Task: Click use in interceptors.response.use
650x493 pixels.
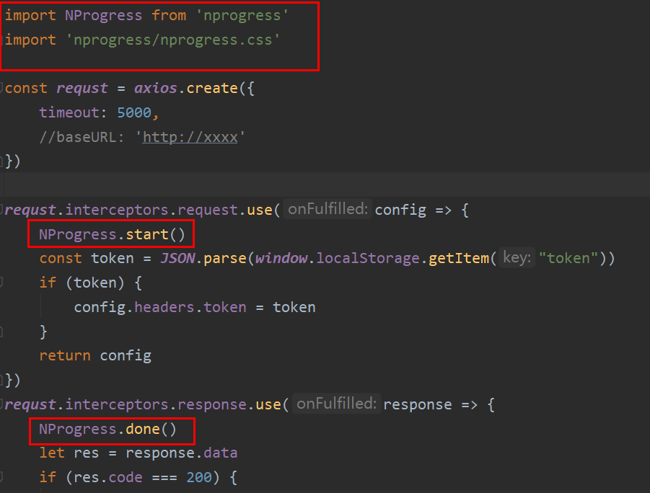Action: (268, 404)
